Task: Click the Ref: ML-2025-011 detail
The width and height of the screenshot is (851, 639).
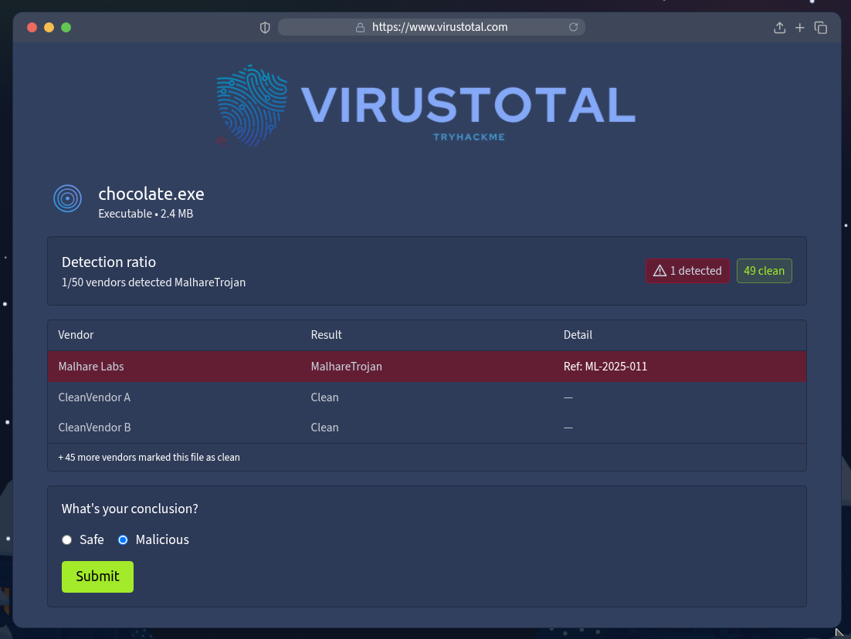Action: 605,367
